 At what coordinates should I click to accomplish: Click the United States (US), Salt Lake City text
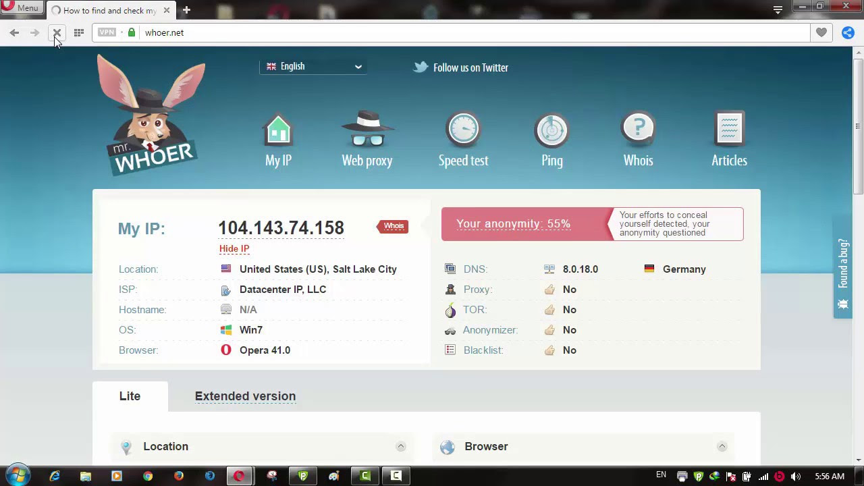tap(318, 269)
